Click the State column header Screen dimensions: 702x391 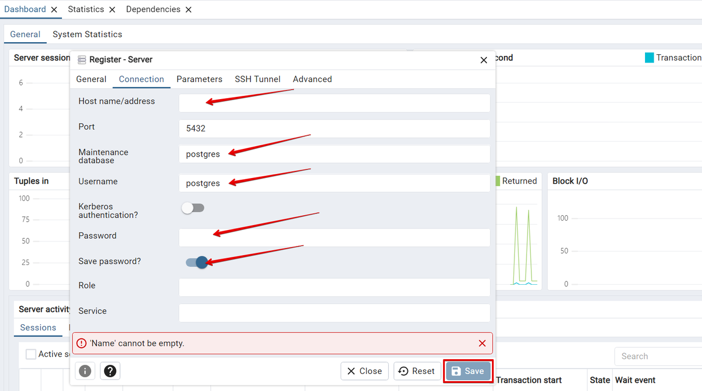(x=600, y=380)
